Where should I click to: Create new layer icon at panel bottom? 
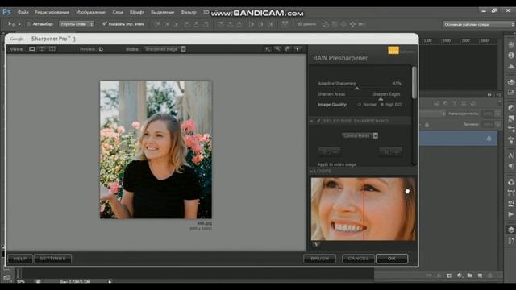pos(480,275)
